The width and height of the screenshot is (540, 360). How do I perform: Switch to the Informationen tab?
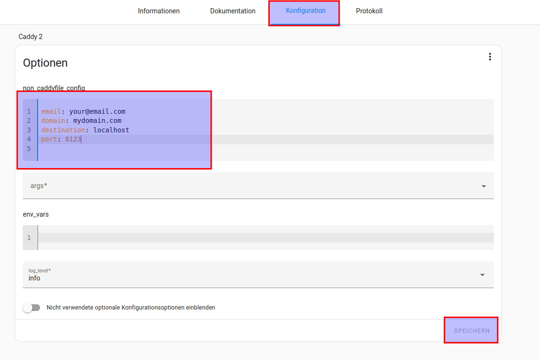(x=158, y=11)
